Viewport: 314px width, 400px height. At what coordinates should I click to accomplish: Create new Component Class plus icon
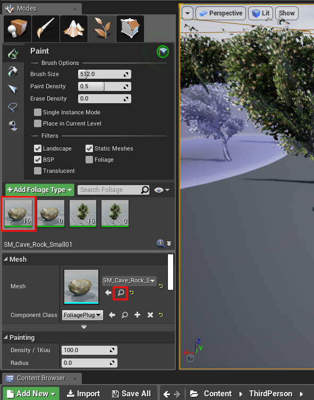(x=138, y=315)
